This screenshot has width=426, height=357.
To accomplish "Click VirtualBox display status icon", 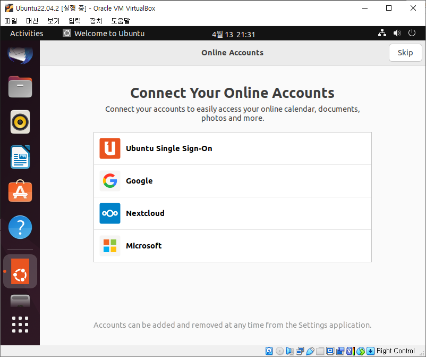I will pyautogui.click(x=330, y=351).
